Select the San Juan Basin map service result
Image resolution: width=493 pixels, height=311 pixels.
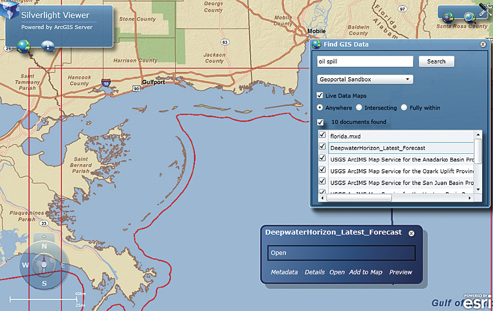tap(401, 183)
